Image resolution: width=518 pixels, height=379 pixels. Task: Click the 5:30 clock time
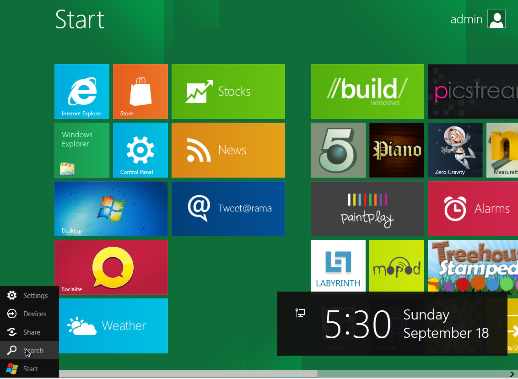pos(358,325)
